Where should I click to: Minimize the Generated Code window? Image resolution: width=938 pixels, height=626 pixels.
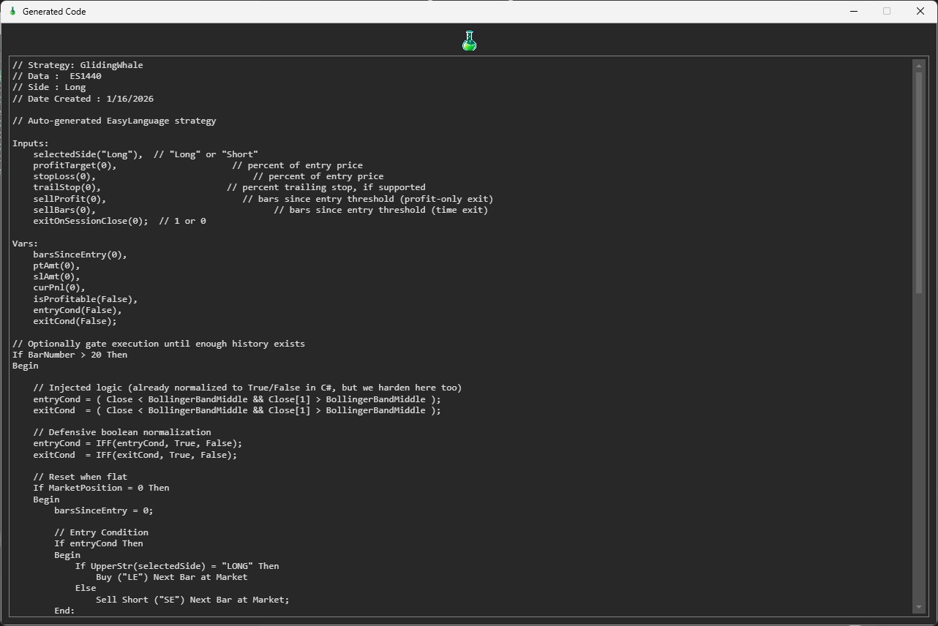(854, 11)
